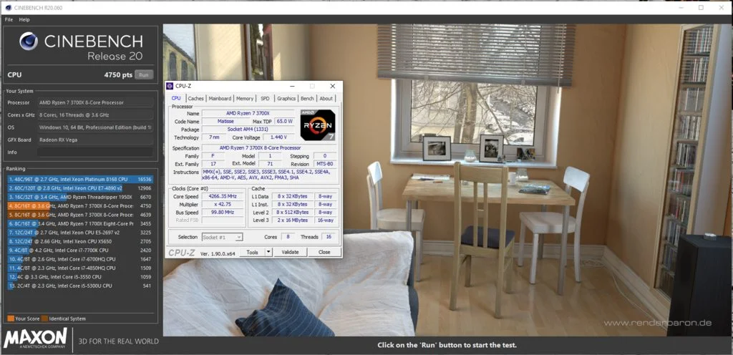Click the Cores x GHz value field
The image size is (733, 355).
coord(95,115)
